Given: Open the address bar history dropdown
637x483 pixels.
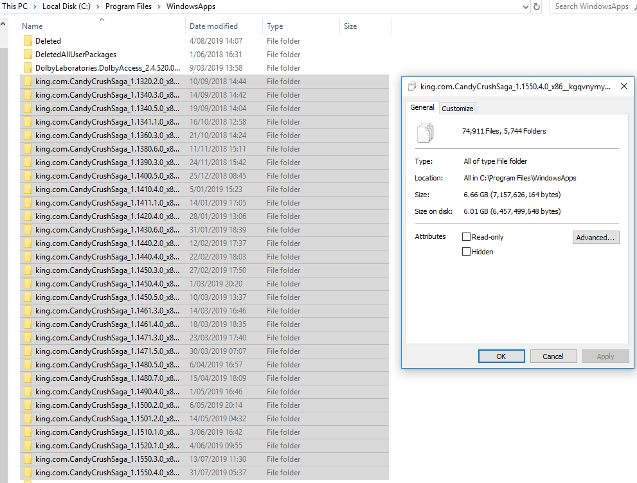Looking at the screenshot, I should click(525, 7).
